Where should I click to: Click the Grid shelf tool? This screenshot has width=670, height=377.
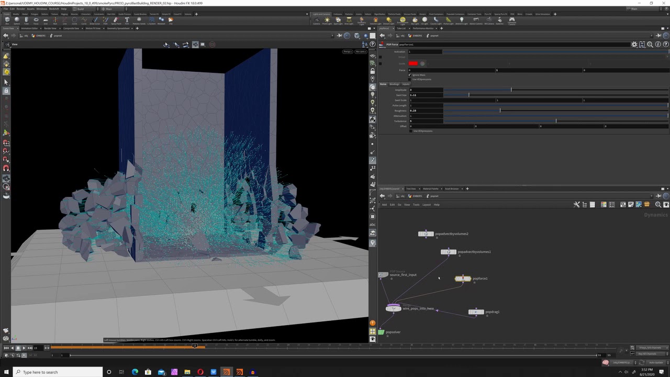(46, 21)
